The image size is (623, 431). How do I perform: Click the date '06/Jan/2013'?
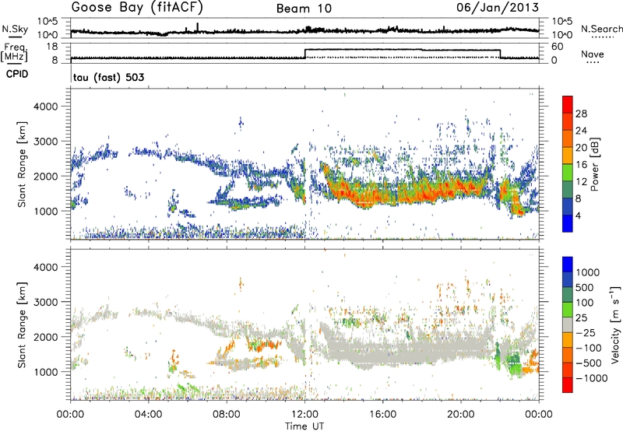click(498, 8)
